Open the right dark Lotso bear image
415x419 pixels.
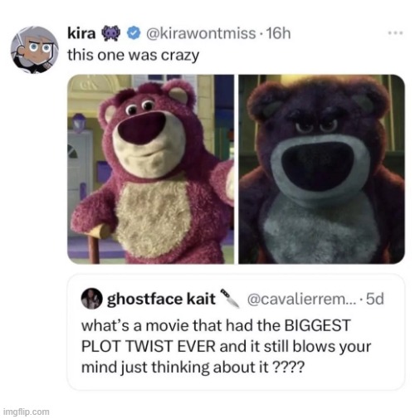tap(321, 169)
